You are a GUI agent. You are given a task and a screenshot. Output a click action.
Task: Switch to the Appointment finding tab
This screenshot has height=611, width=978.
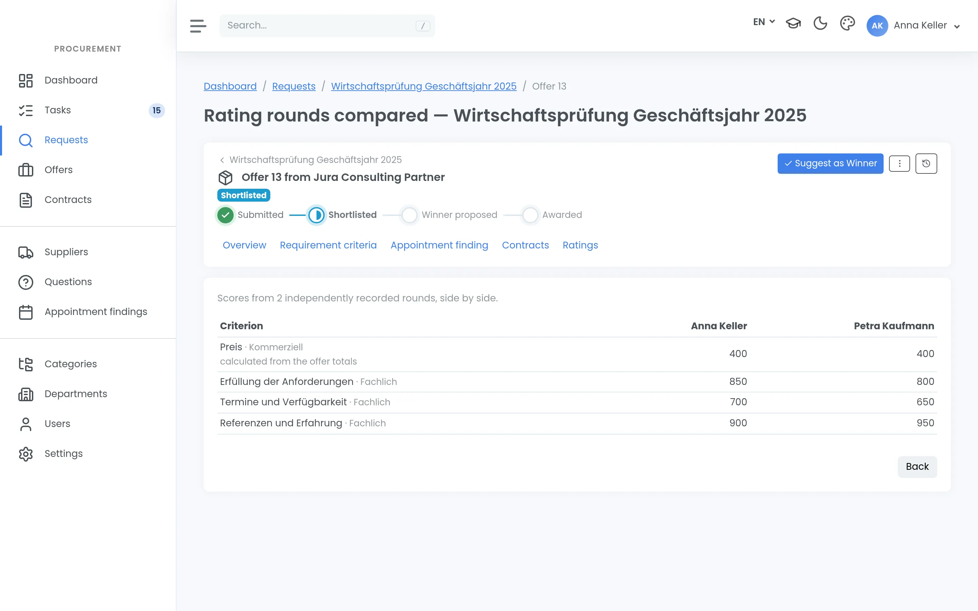(439, 245)
